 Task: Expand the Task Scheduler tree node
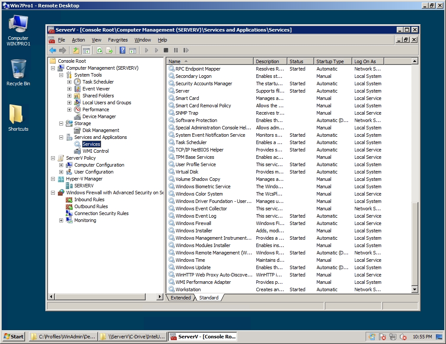[69, 82]
